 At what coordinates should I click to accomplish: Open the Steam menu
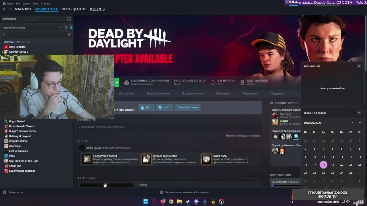[8, 3]
